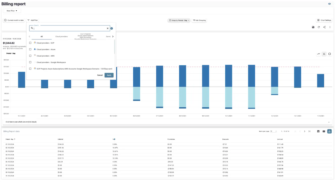Sort table by Period - Day column header
The width and height of the screenshot is (336, 182).
pyautogui.click(x=11, y=139)
